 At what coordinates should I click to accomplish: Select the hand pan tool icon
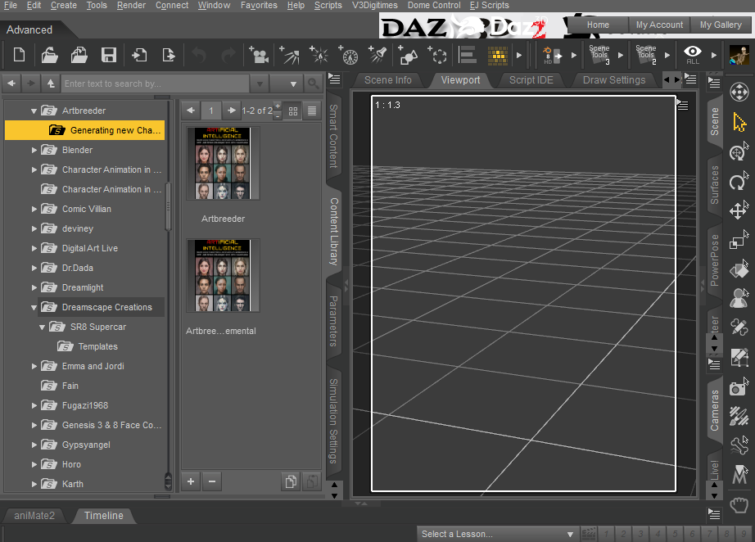(x=739, y=505)
